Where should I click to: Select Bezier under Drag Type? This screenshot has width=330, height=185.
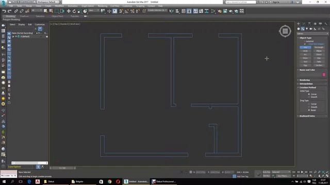click(x=309, y=110)
